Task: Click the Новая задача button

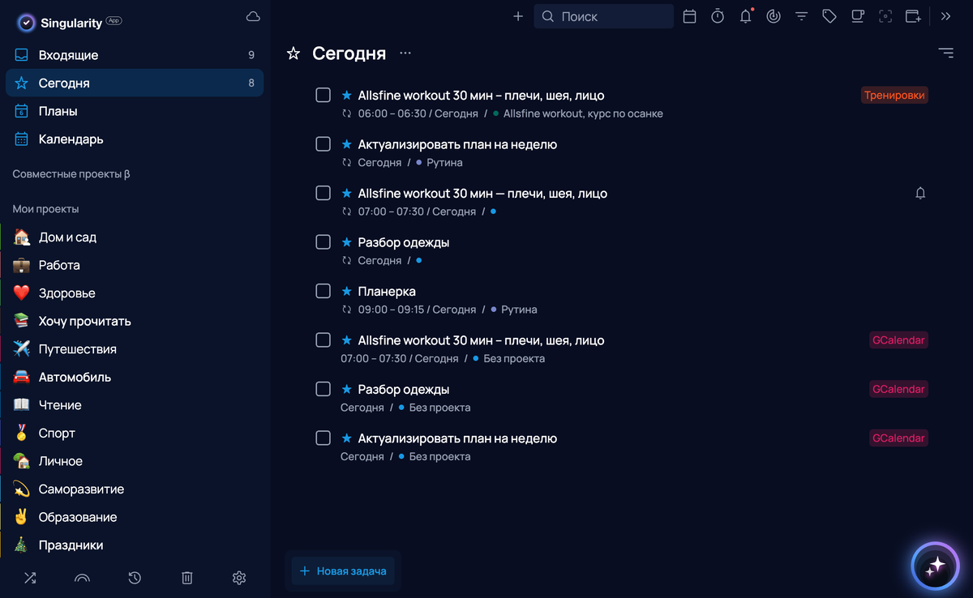Action: [x=343, y=570]
